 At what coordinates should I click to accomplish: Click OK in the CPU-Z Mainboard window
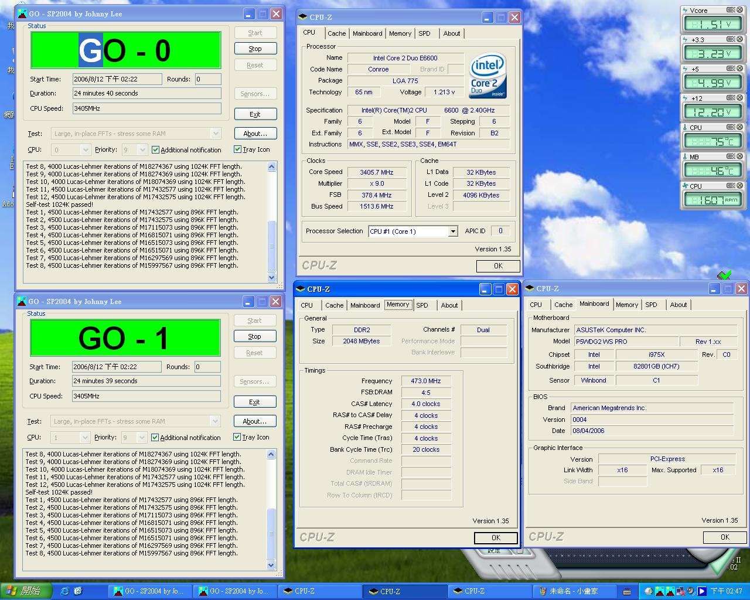click(725, 537)
